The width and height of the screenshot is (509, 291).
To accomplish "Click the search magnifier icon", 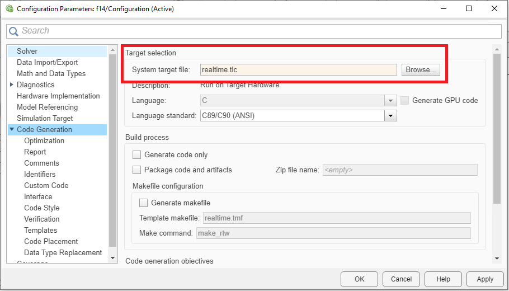I will point(13,31).
